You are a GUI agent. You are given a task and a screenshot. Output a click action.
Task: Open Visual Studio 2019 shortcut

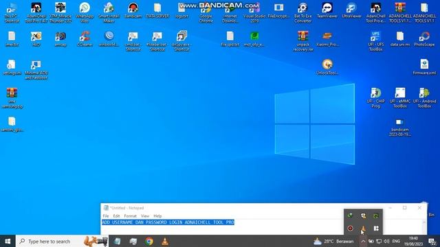coord(254,12)
